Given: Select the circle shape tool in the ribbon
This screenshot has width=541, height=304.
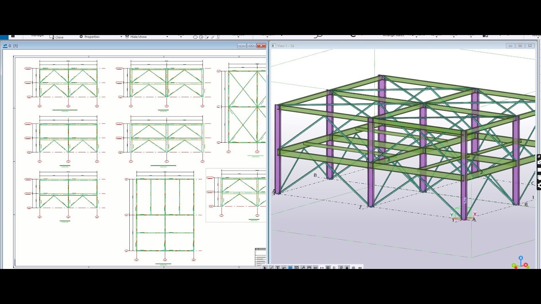Looking at the screenshot, I should [x=201, y=37].
